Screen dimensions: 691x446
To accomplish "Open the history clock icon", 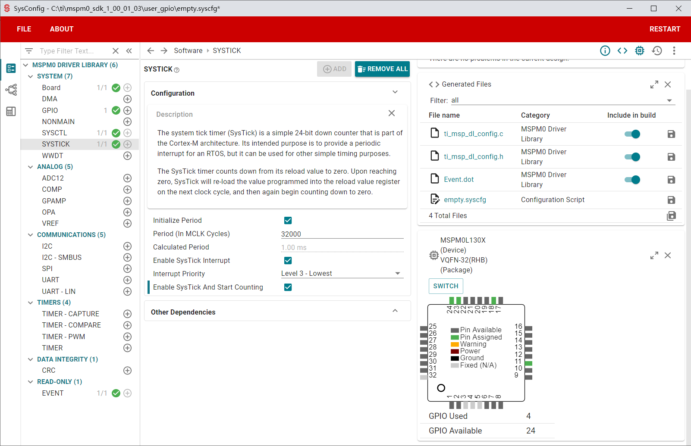I will [x=657, y=51].
